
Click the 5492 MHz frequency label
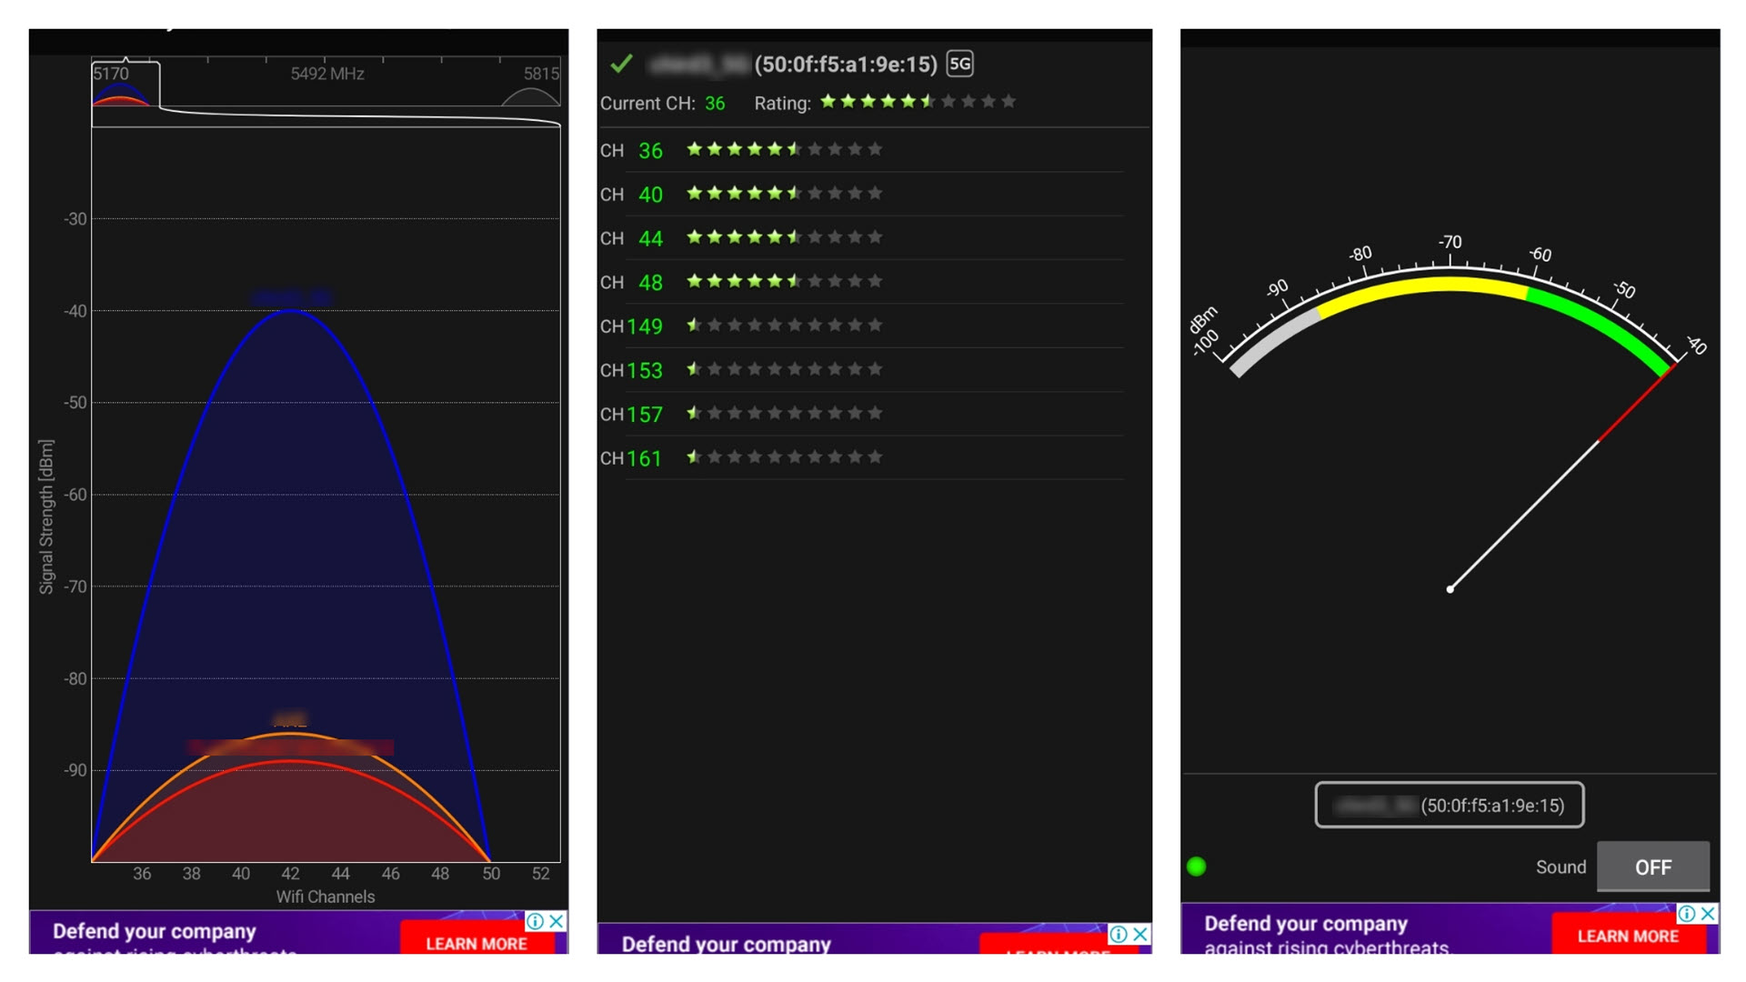tap(327, 74)
